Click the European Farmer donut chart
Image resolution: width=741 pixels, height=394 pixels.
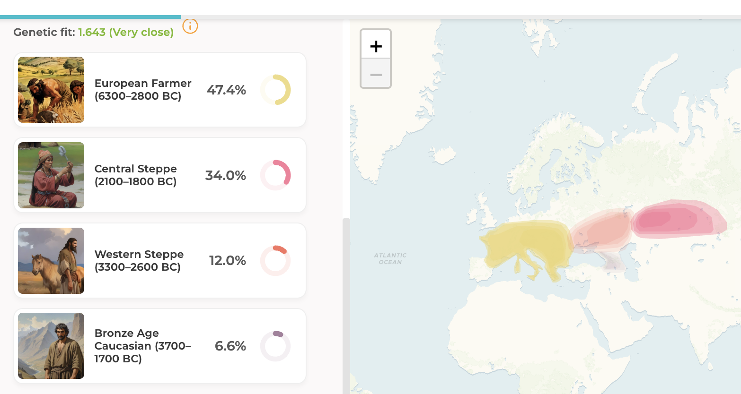click(275, 90)
